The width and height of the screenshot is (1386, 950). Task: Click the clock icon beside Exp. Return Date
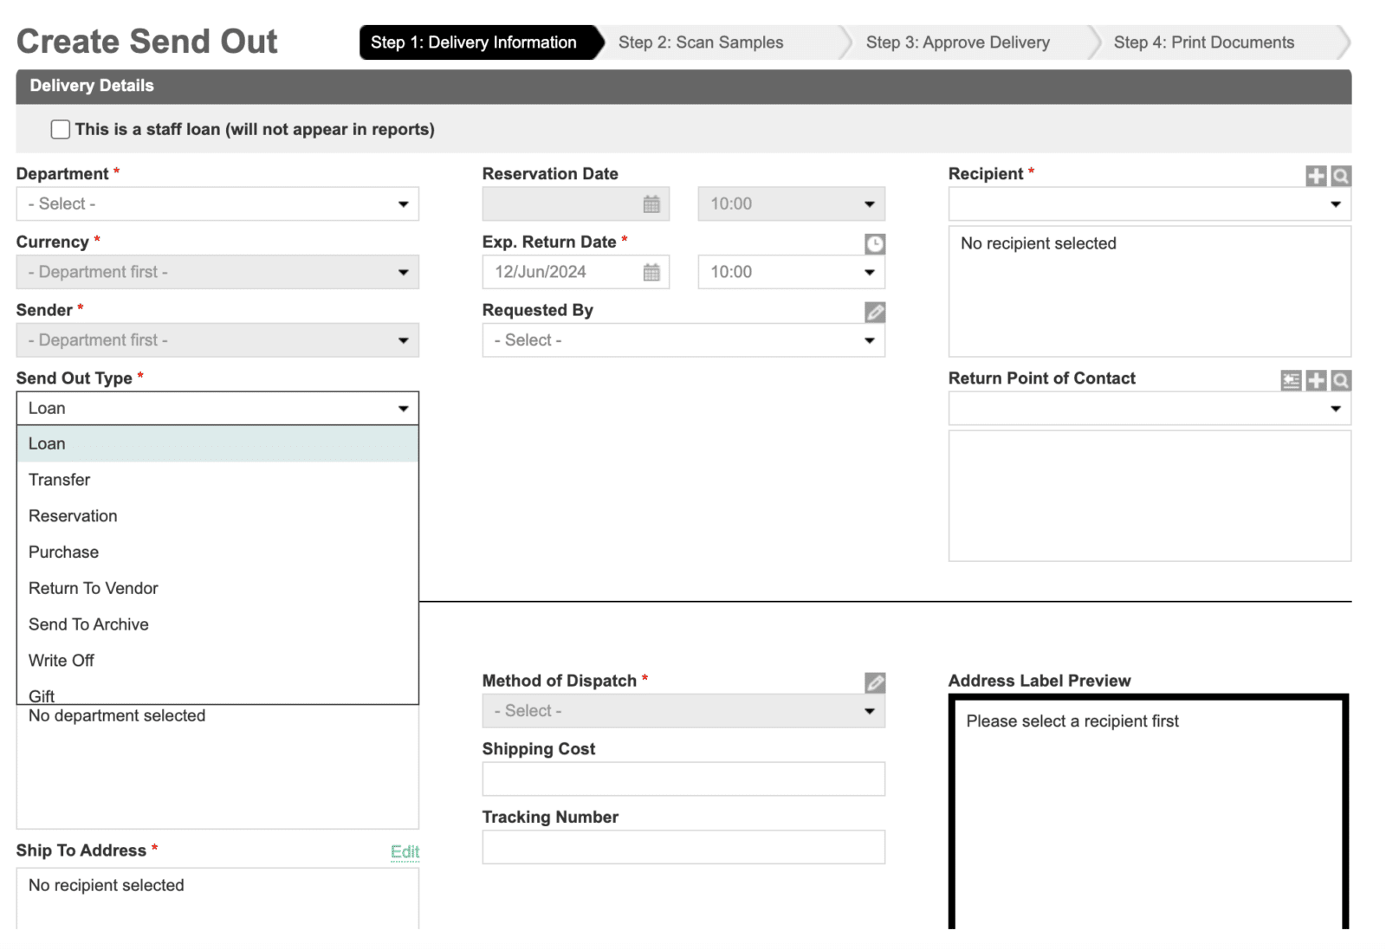(x=876, y=243)
